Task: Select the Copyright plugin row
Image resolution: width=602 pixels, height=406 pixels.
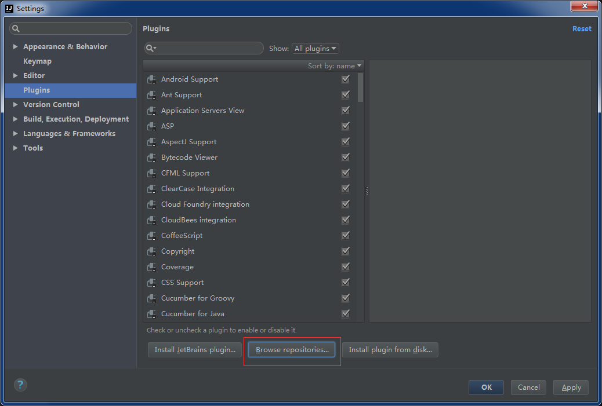Action: click(249, 251)
